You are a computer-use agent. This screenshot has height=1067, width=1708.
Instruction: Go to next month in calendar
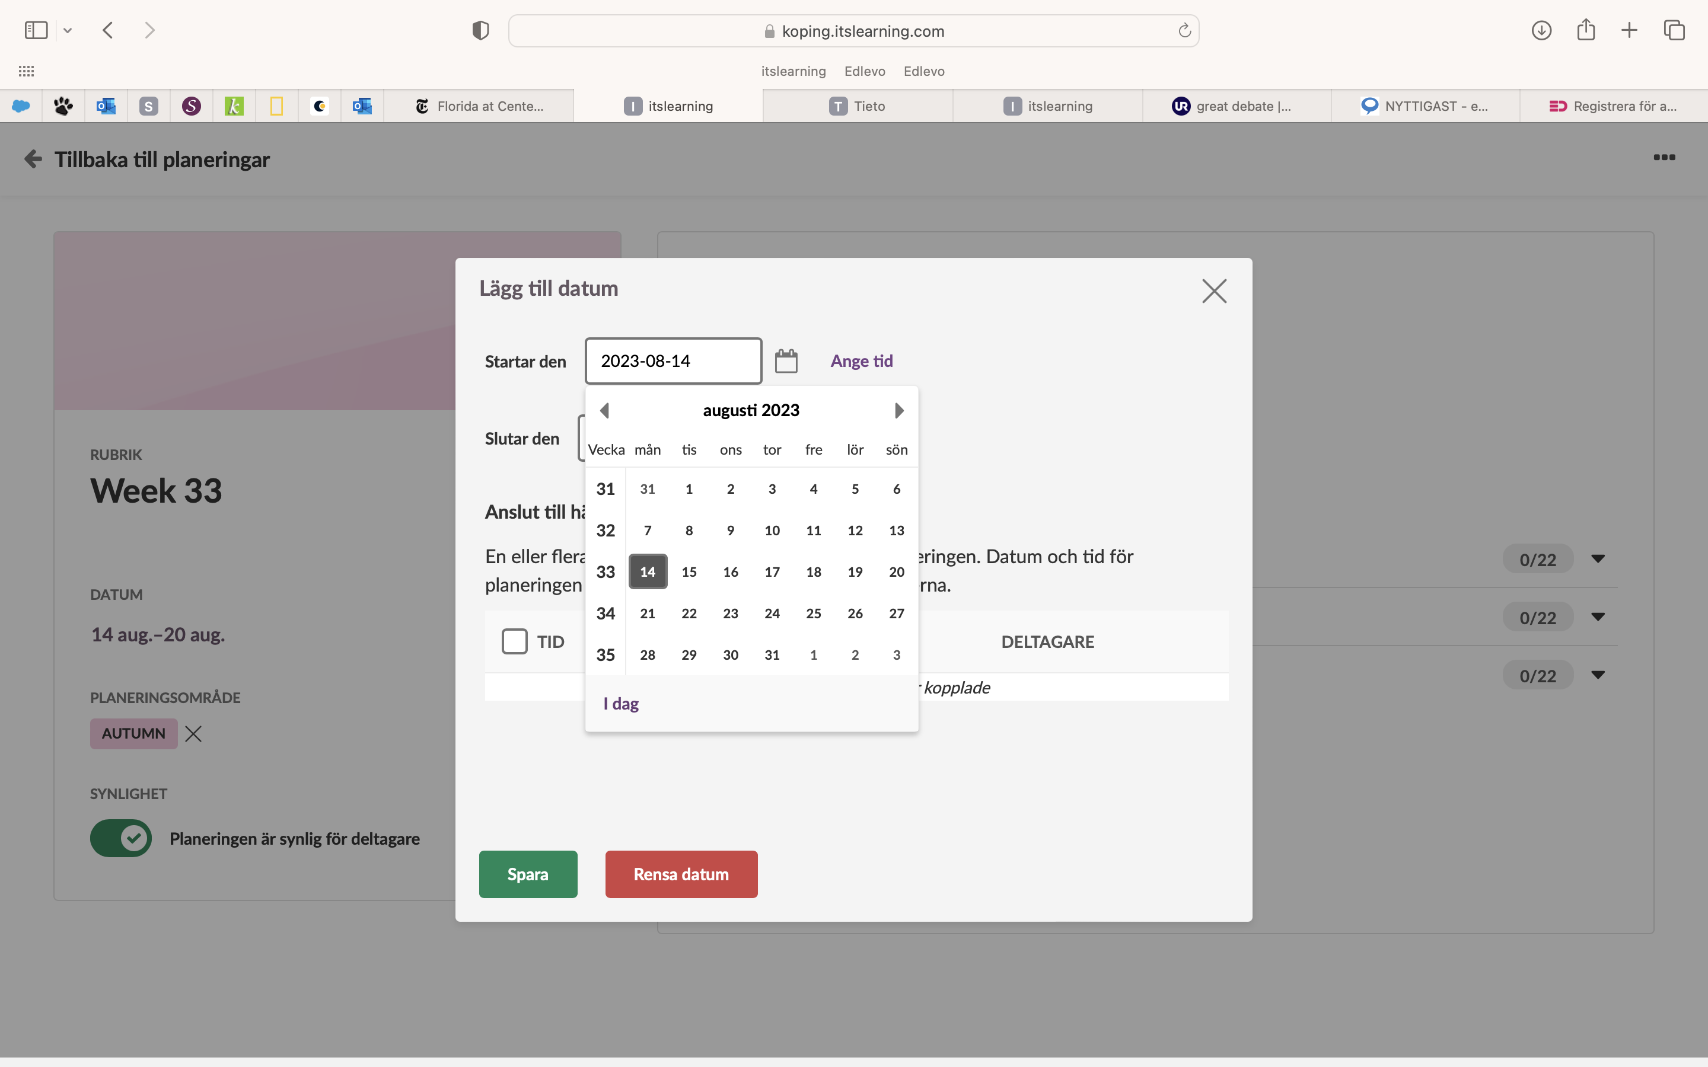pyautogui.click(x=898, y=410)
